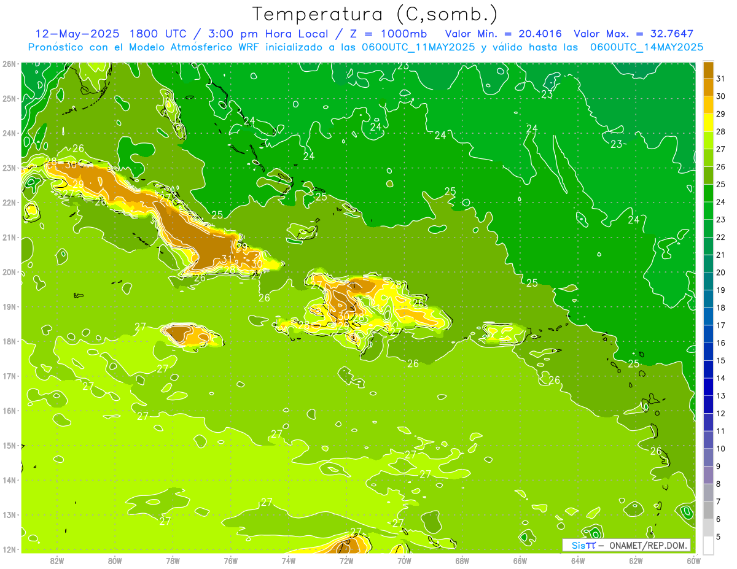Click the dark brown swatch above 31 on the color scale
Screen dimensions: 737x569
tap(708, 69)
